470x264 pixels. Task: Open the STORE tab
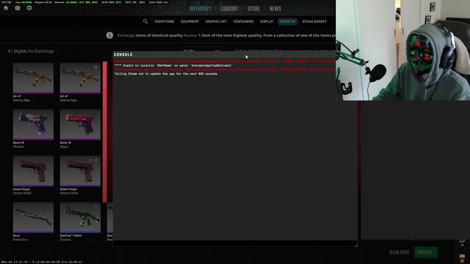click(x=254, y=9)
